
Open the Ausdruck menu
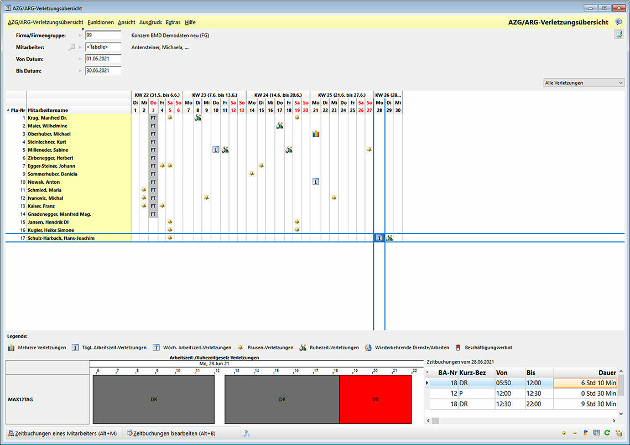(x=150, y=22)
